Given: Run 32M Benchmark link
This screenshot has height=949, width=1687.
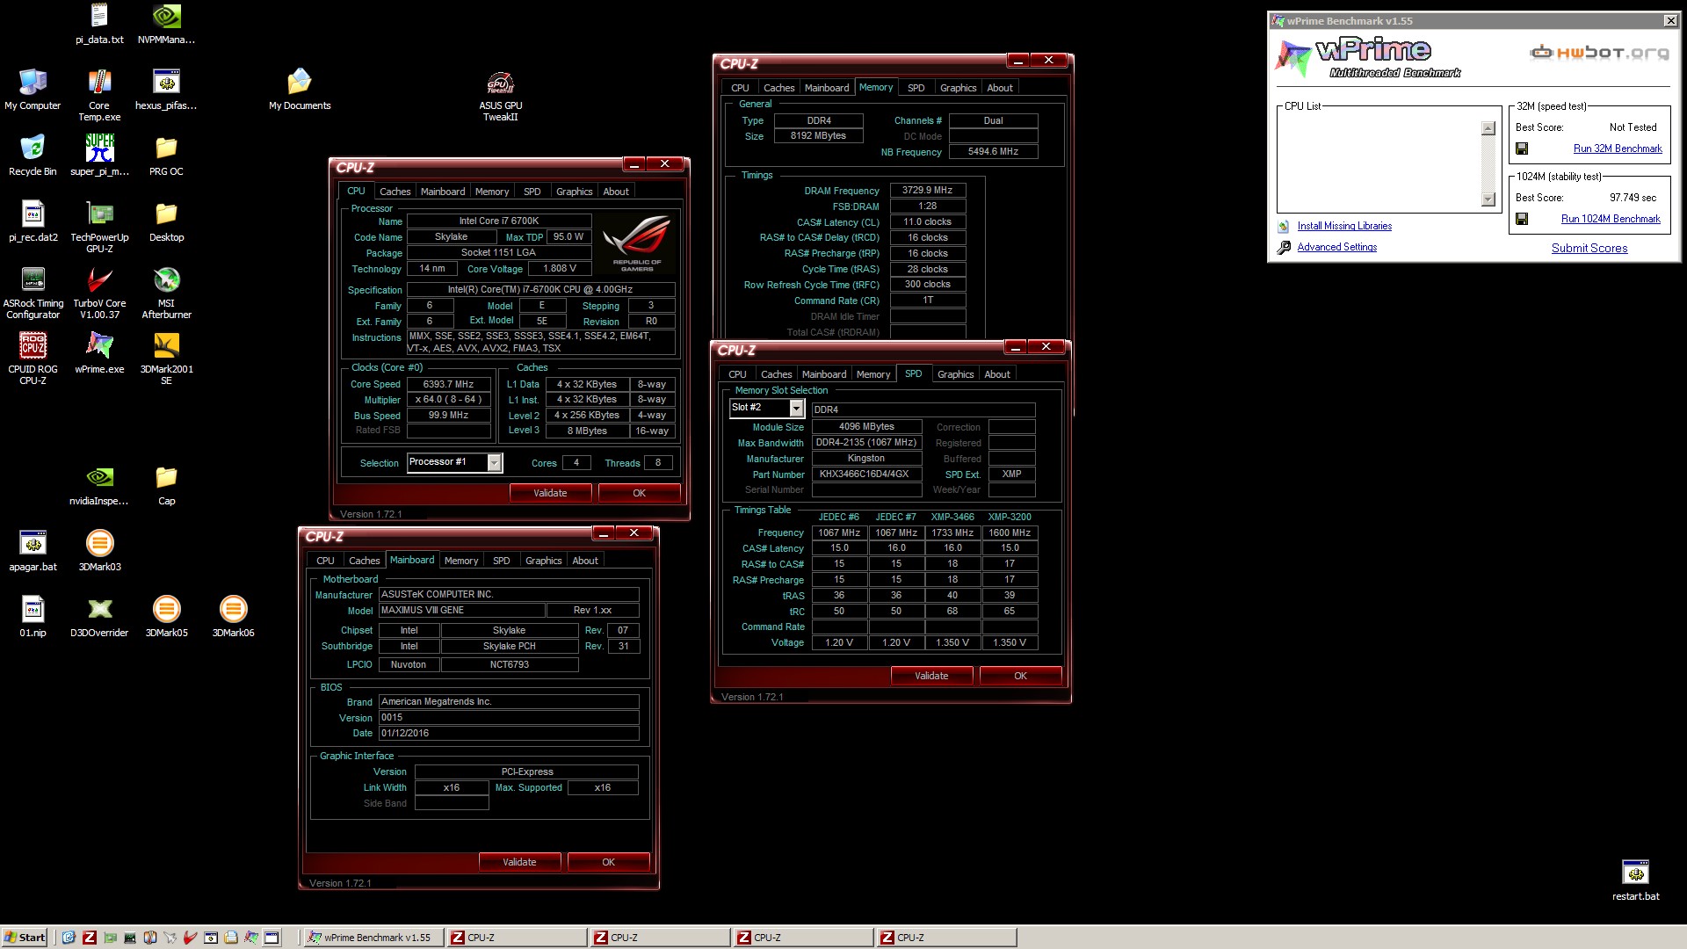Looking at the screenshot, I should coord(1618,149).
